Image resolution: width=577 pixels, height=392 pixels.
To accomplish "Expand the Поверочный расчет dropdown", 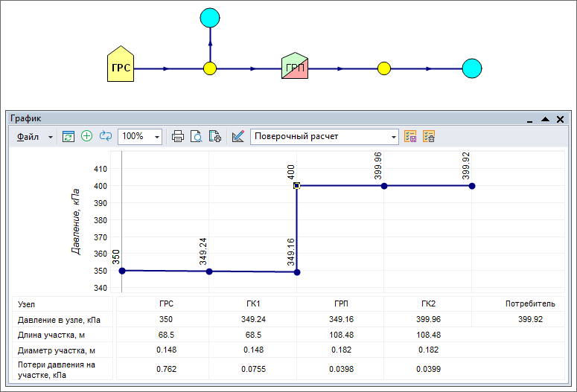I will tap(394, 137).
